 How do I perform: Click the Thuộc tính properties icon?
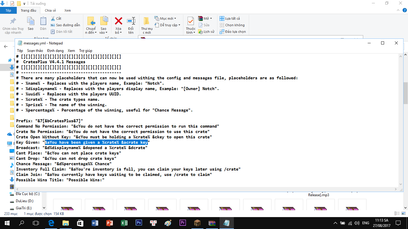tap(191, 21)
